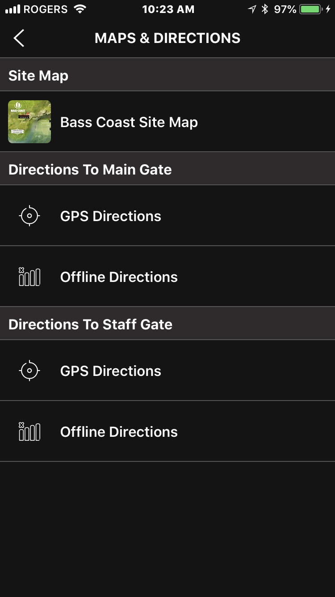Tap the 10:23 AM clock
335x597 pixels.
pyautogui.click(x=168, y=9)
